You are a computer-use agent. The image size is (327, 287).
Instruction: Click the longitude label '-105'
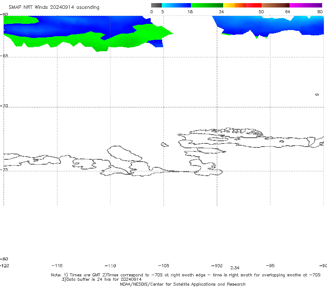click(163, 265)
